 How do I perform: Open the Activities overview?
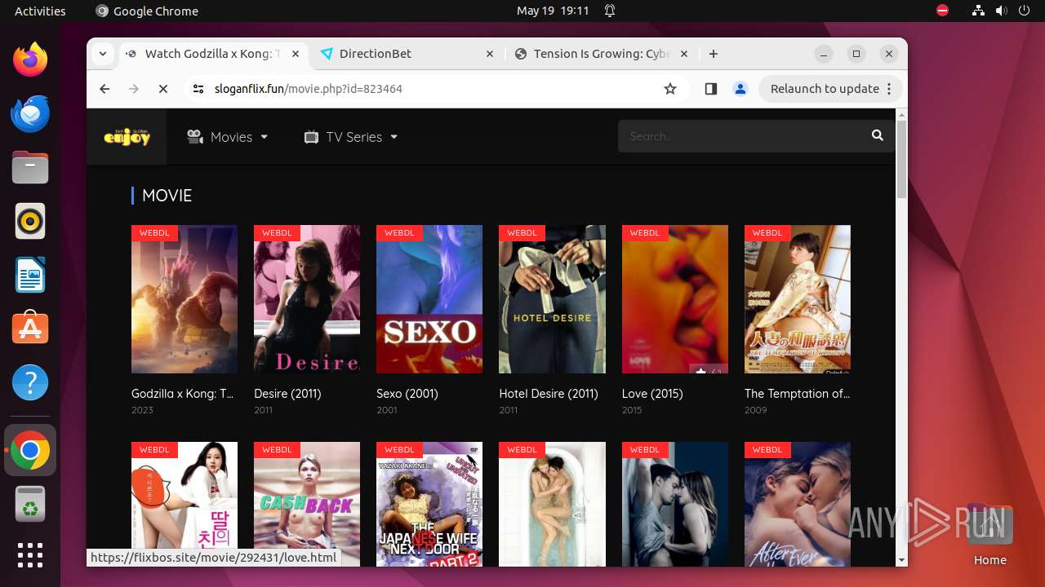[x=40, y=11]
